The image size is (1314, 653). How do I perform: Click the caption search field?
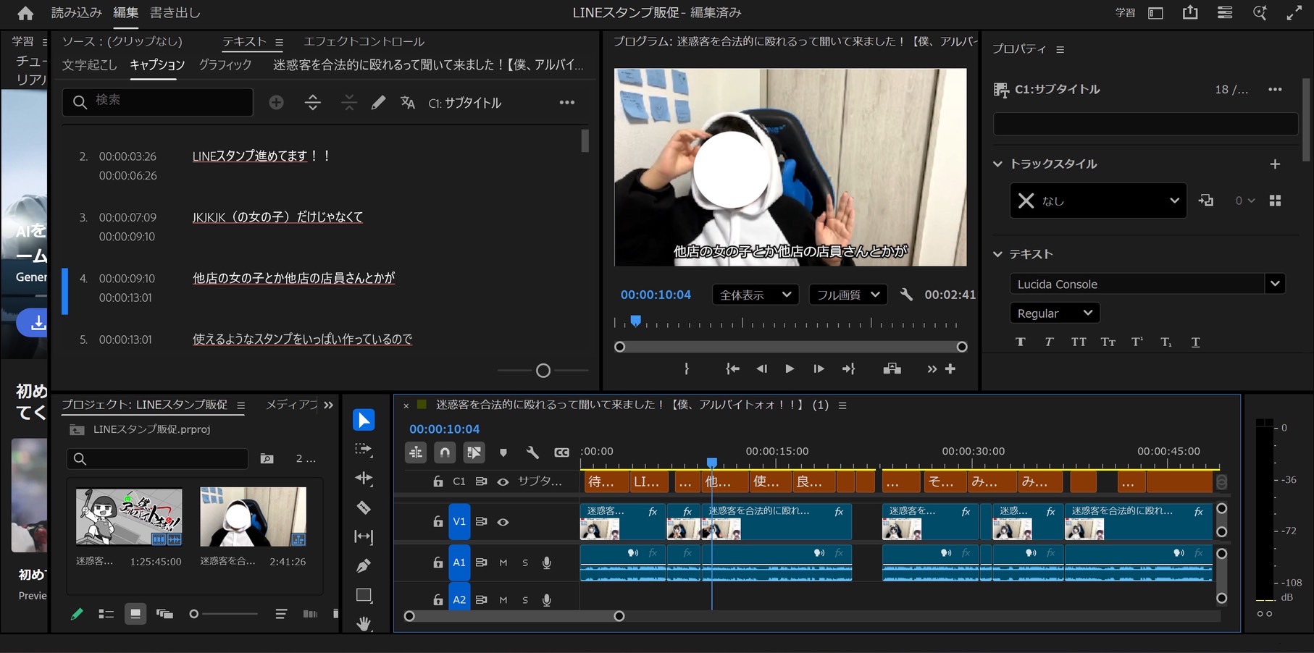pyautogui.click(x=167, y=101)
